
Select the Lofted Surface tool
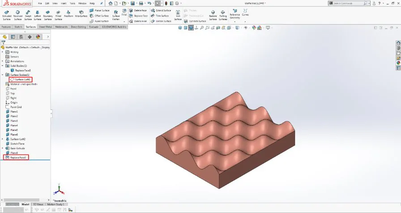(37, 15)
